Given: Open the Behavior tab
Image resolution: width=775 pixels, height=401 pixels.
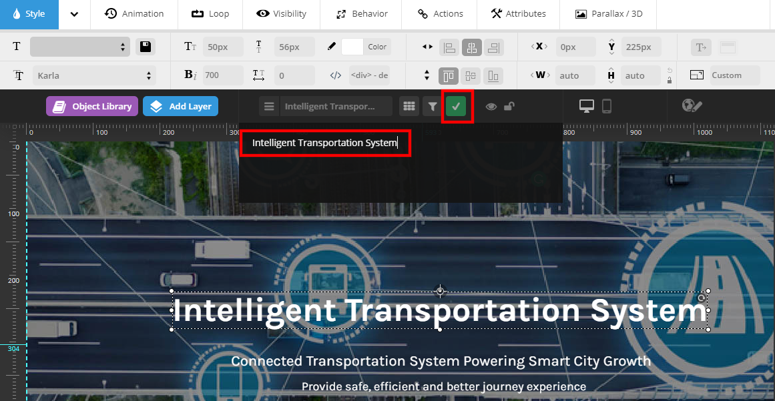Looking at the screenshot, I should tap(361, 14).
